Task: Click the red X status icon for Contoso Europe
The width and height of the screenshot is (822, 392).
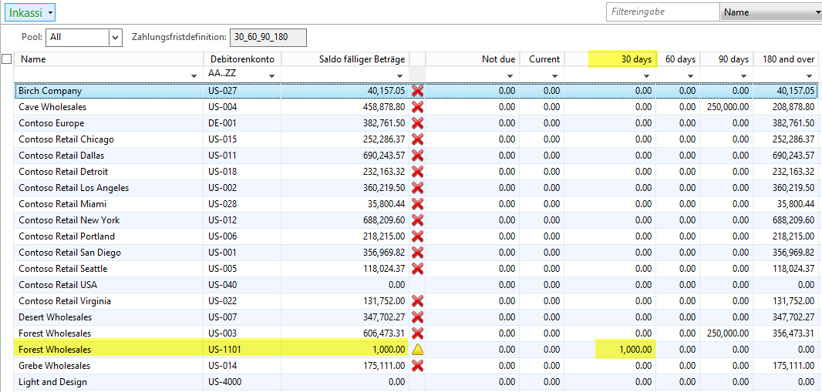Action: coord(417,123)
